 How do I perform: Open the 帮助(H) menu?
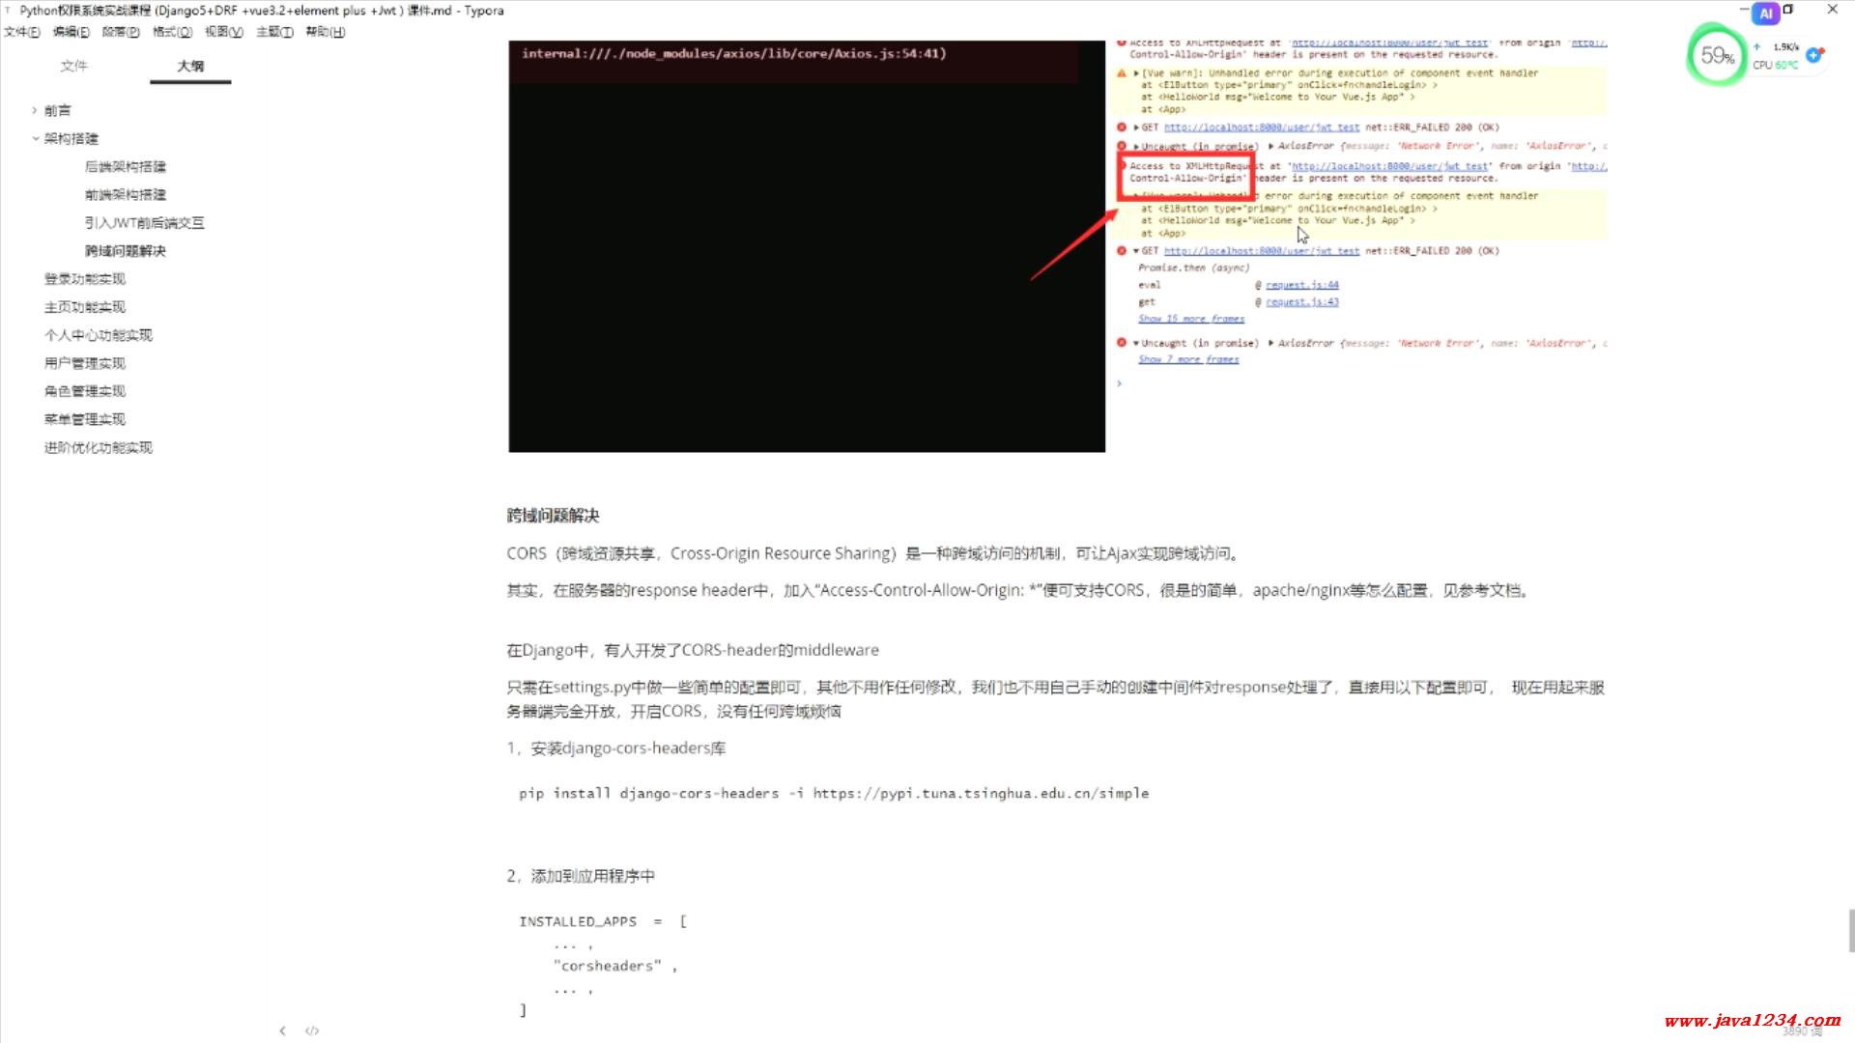click(x=325, y=32)
